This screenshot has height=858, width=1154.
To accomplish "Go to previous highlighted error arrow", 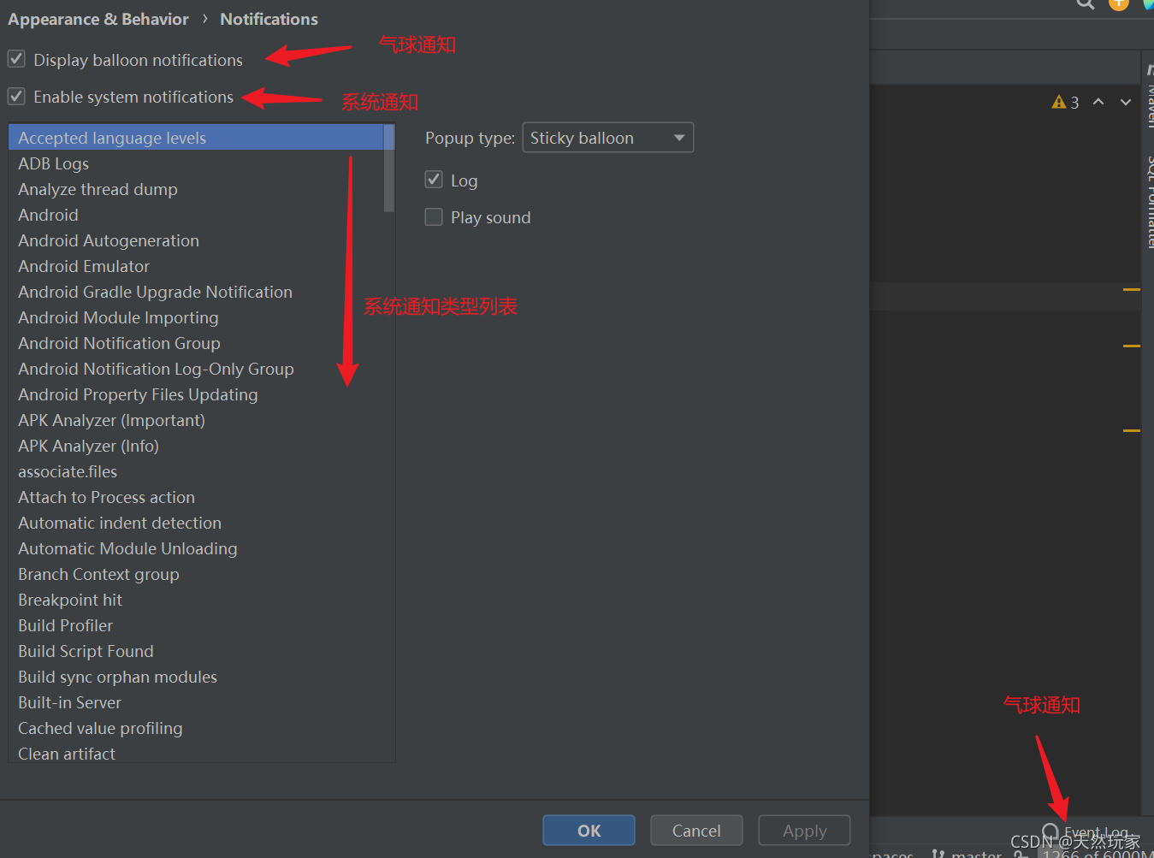I will [1098, 102].
